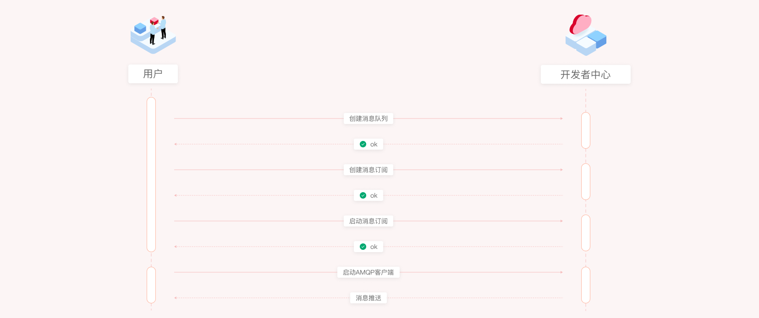759x318 pixels.
Task: Click the user illustration icon
Action: [153, 35]
